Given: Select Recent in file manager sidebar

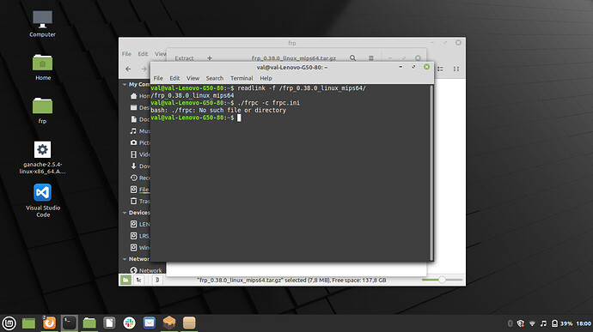Looking at the screenshot, I should 140,178.
